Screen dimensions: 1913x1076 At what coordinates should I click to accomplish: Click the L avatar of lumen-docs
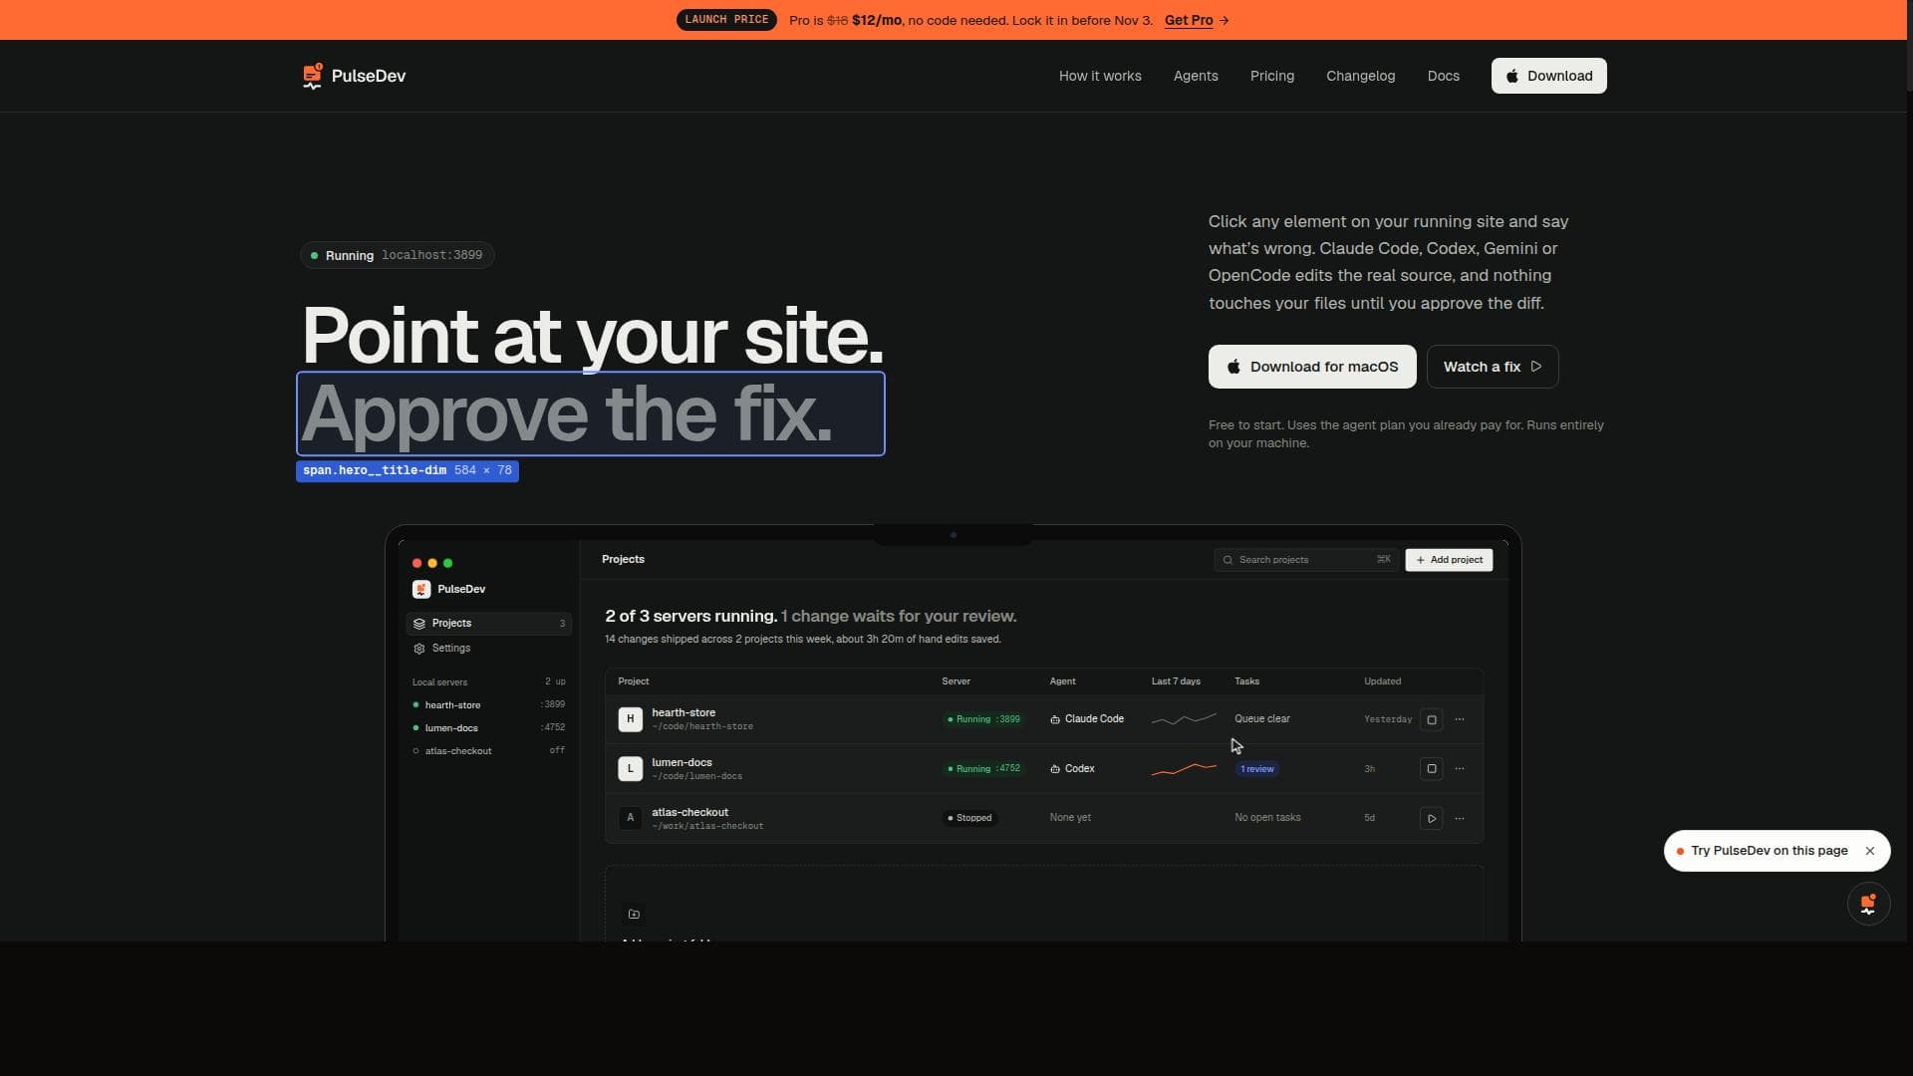click(630, 769)
